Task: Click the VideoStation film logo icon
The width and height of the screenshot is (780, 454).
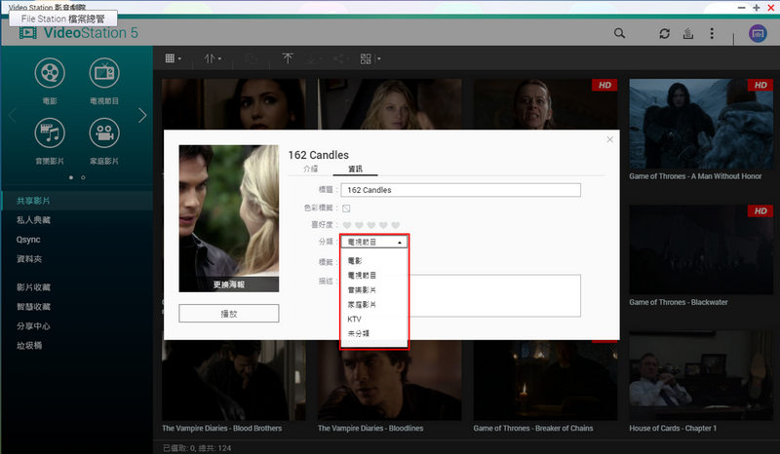Action: (x=28, y=33)
